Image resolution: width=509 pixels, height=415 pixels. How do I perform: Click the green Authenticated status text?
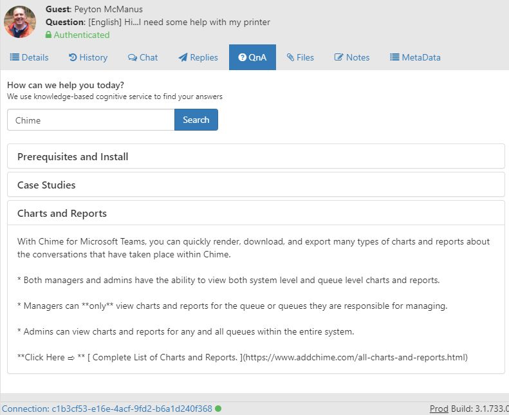(x=82, y=35)
